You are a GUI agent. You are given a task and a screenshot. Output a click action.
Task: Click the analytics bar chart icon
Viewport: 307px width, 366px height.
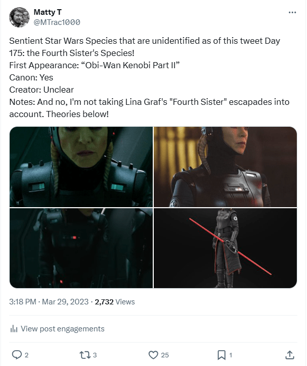14,329
